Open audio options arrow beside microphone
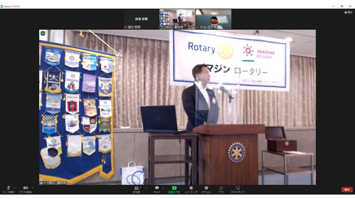This screenshot has width=355, height=199. 14,188
